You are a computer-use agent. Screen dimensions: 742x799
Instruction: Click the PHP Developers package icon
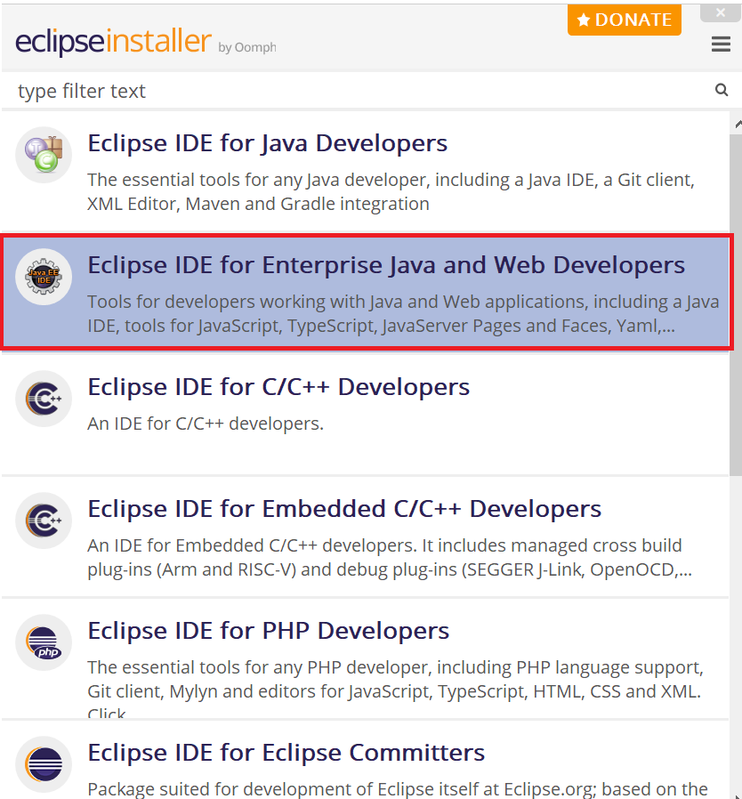coord(44,642)
